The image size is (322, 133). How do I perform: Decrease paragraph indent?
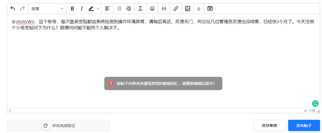click(x=119, y=9)
